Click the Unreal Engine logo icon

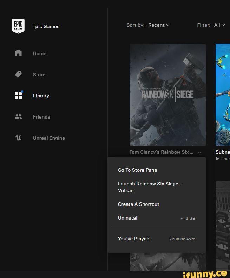18,138
